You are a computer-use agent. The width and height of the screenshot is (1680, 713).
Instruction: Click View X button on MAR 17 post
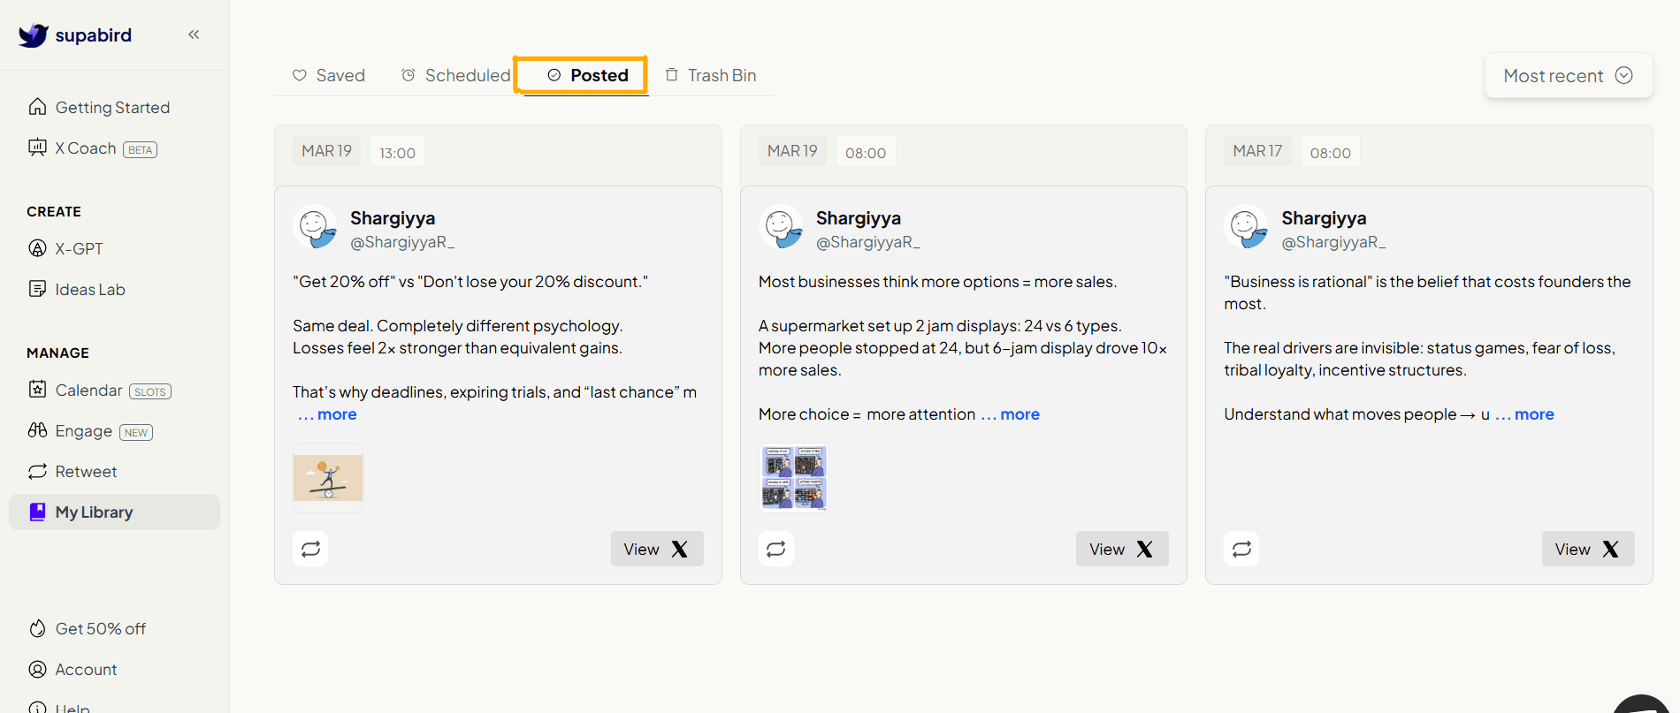[x=1588, y=549]
